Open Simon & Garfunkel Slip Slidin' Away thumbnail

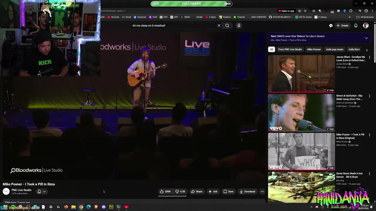(301, 113)
